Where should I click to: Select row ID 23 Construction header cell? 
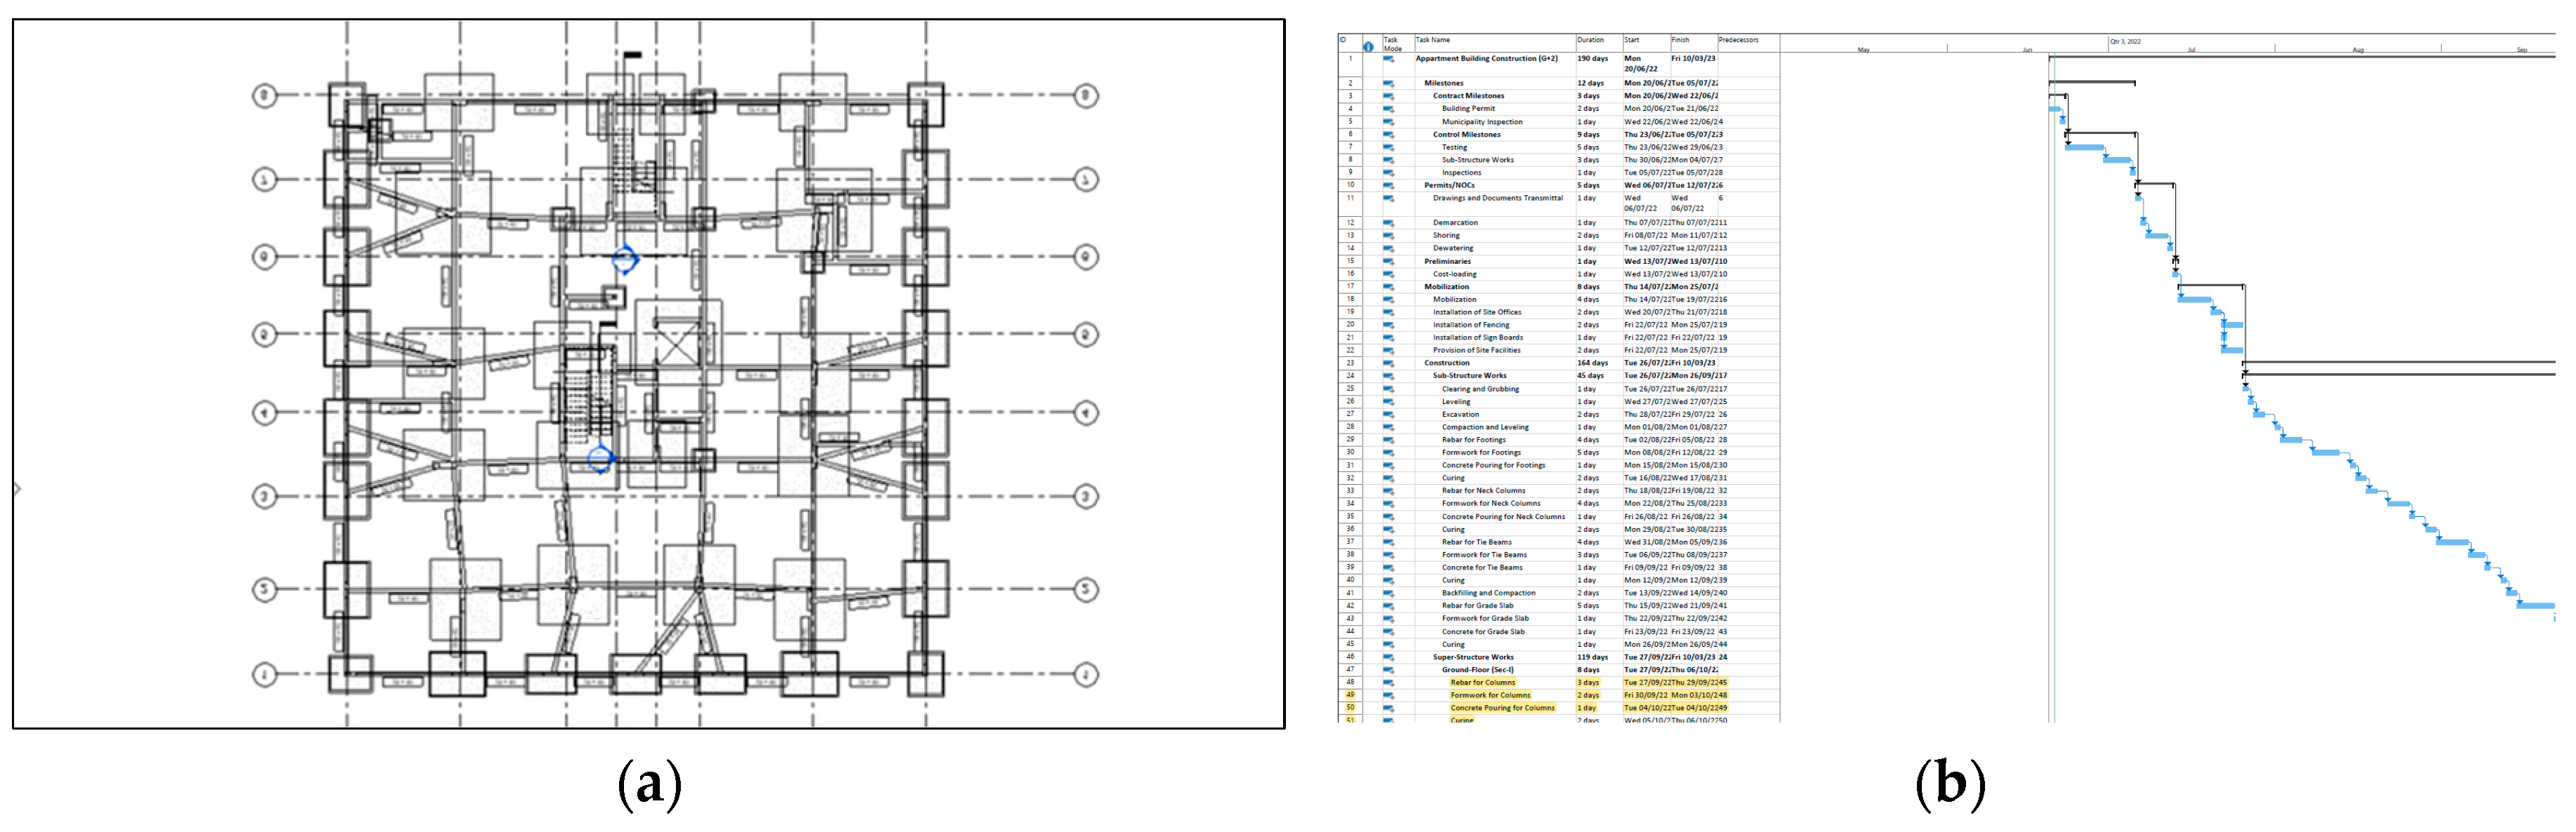click(x=1350, y=363)
